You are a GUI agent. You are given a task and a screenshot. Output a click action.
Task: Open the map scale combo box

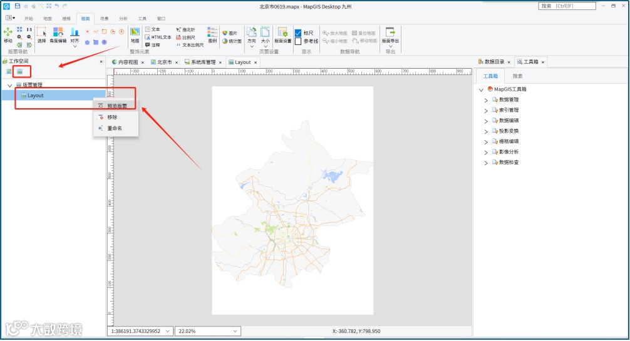tap(140, 331)
